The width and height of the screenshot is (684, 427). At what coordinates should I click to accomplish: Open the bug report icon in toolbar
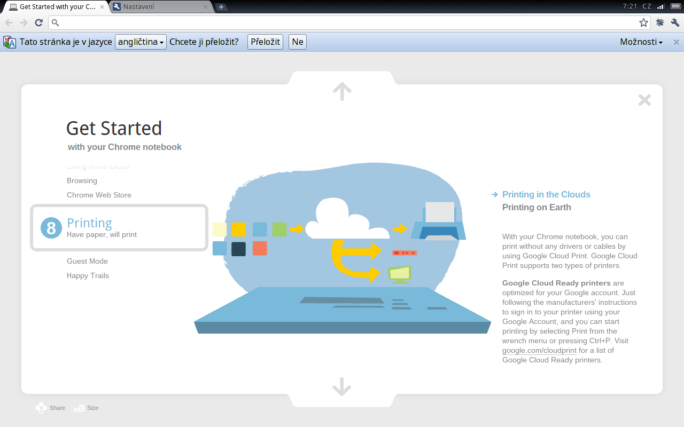pos(660,22)
